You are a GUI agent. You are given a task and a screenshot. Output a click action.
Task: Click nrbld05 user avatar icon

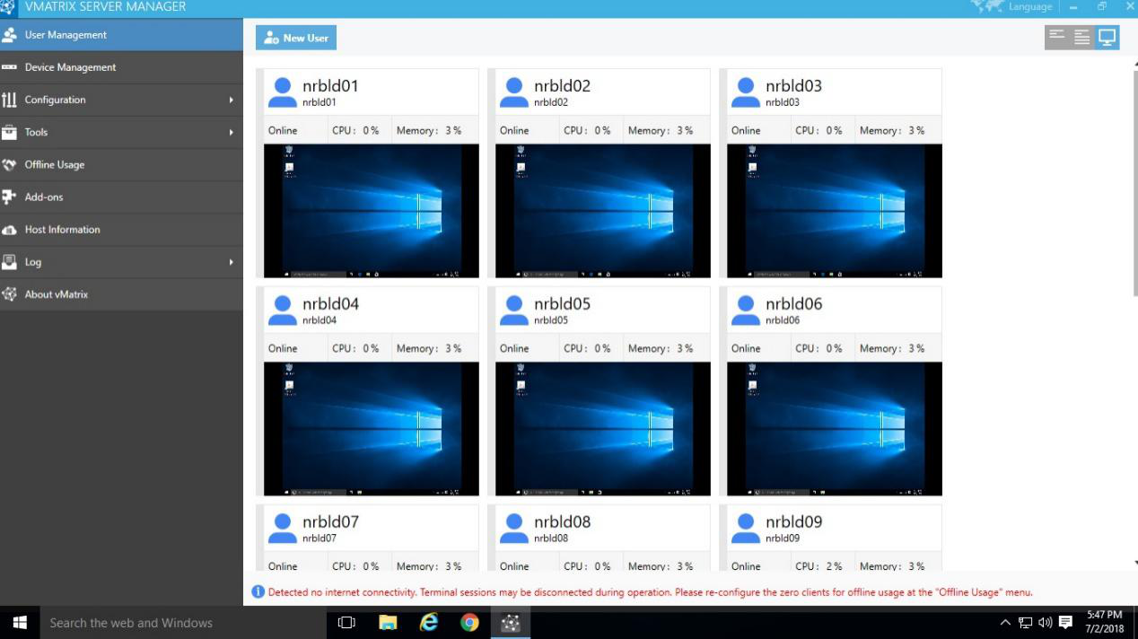click(514, 310)
